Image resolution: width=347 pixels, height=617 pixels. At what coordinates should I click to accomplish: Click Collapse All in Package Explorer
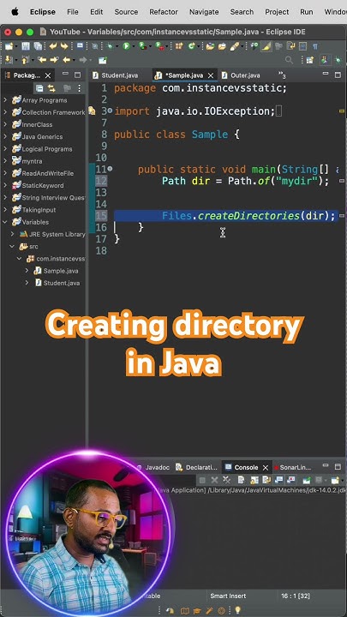(39, 88)
